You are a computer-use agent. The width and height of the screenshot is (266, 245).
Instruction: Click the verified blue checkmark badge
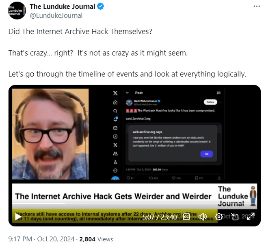pyautogui.click(x=100, y=6)
